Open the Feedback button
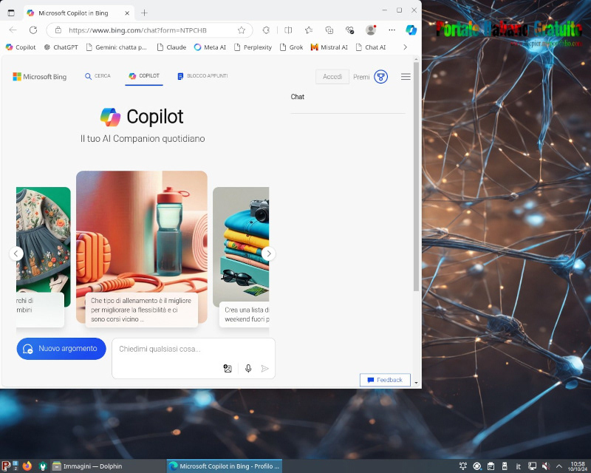The image size is (591, 473). [385, 380]
